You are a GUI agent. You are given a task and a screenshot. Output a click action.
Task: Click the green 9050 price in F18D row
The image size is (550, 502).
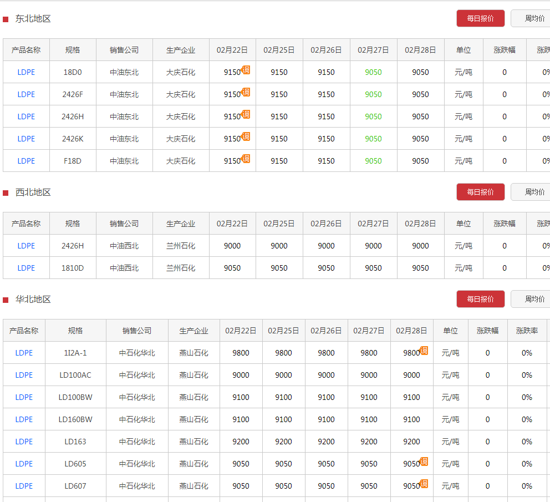click(x=373, y=161)
